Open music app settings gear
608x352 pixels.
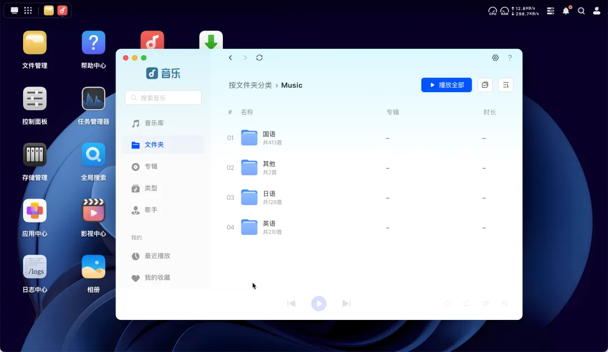pyautogui.click(x=495, y=58)
